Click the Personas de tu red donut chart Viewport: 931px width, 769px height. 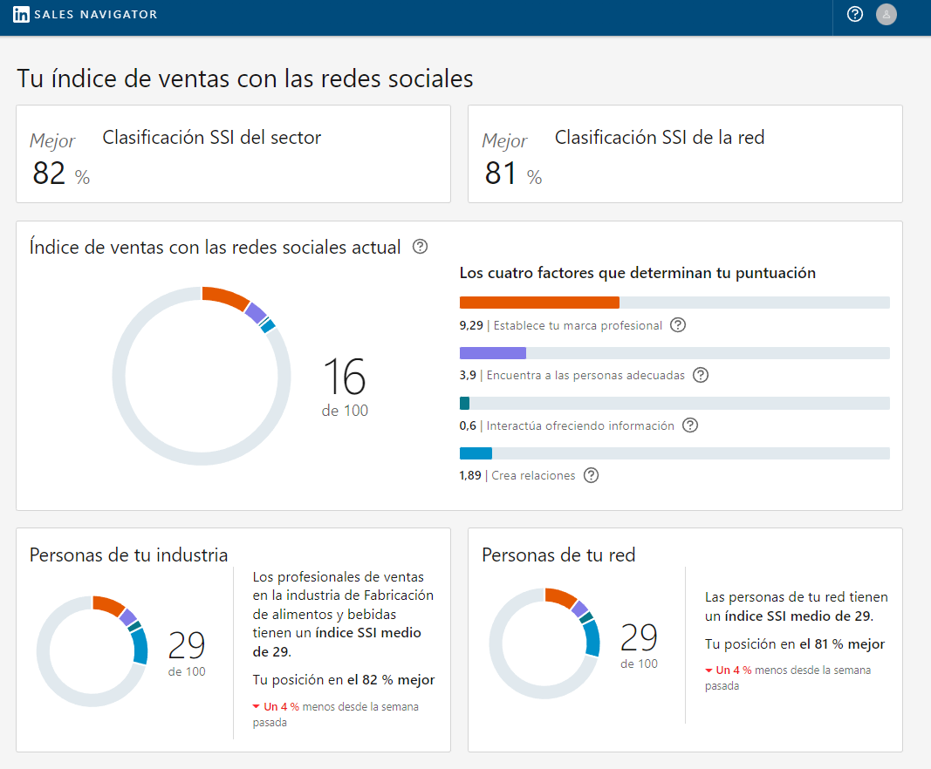(544, 643)
